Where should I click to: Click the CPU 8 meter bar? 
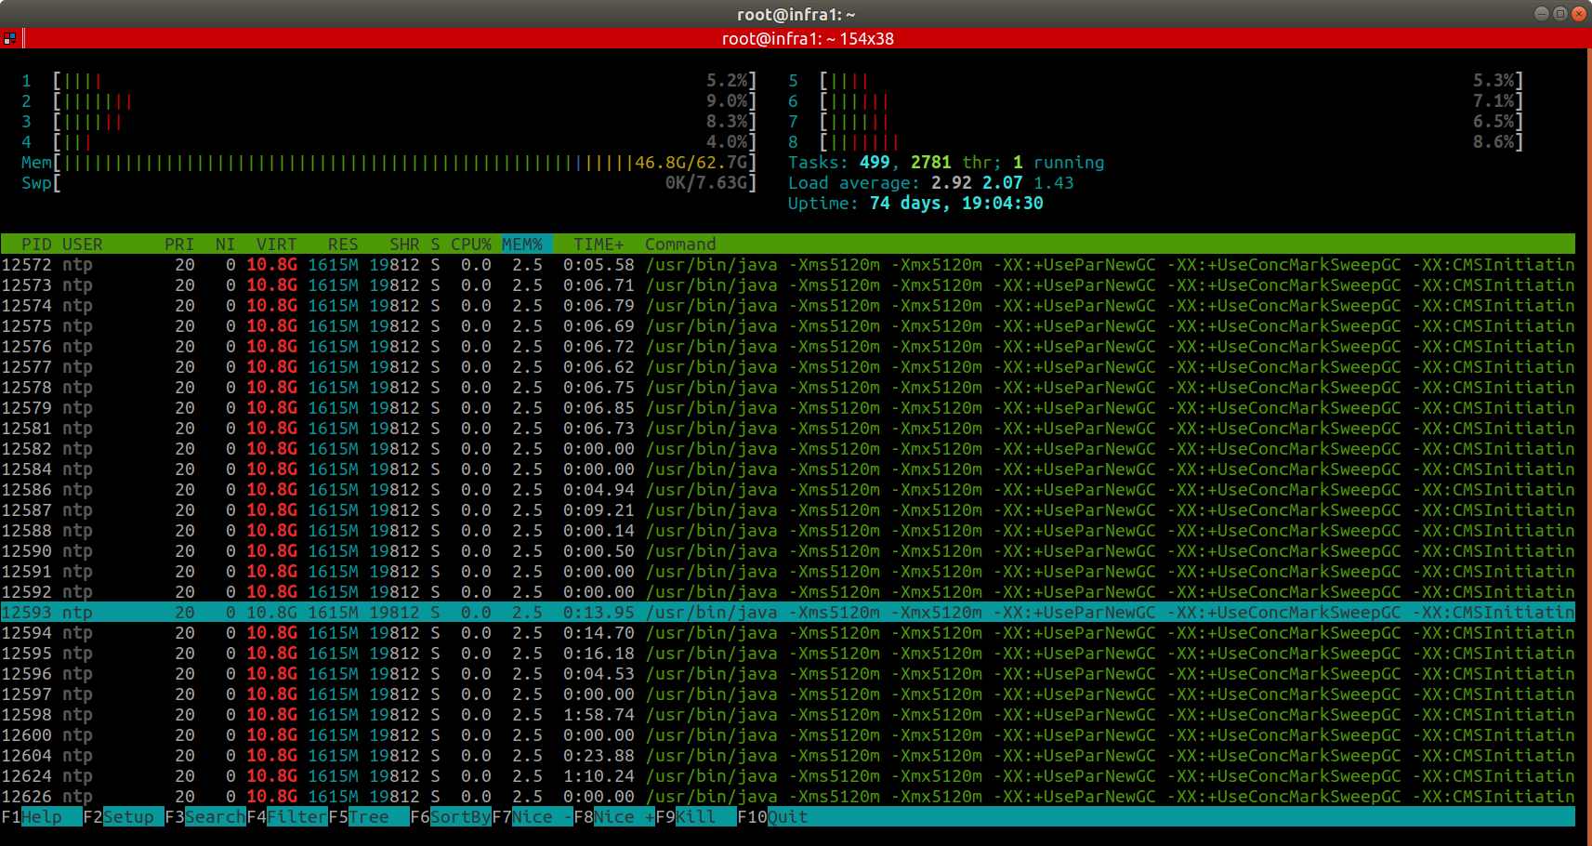coord(1156,142)
